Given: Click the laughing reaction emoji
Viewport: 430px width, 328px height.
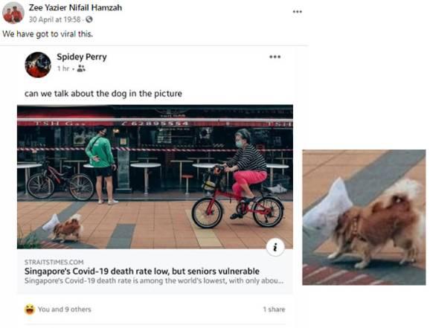Looking at the screenshot, I should tap(29, 309).
